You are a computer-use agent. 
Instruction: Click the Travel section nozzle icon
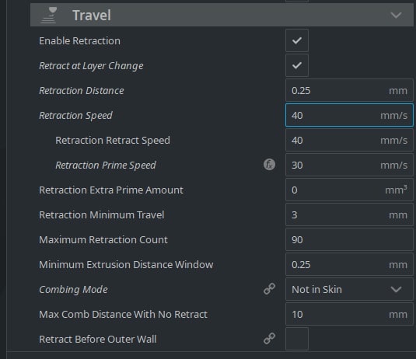48,16
